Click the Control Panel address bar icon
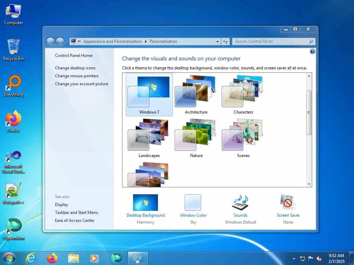Screen dimensions: 354x265 (73, 41)
